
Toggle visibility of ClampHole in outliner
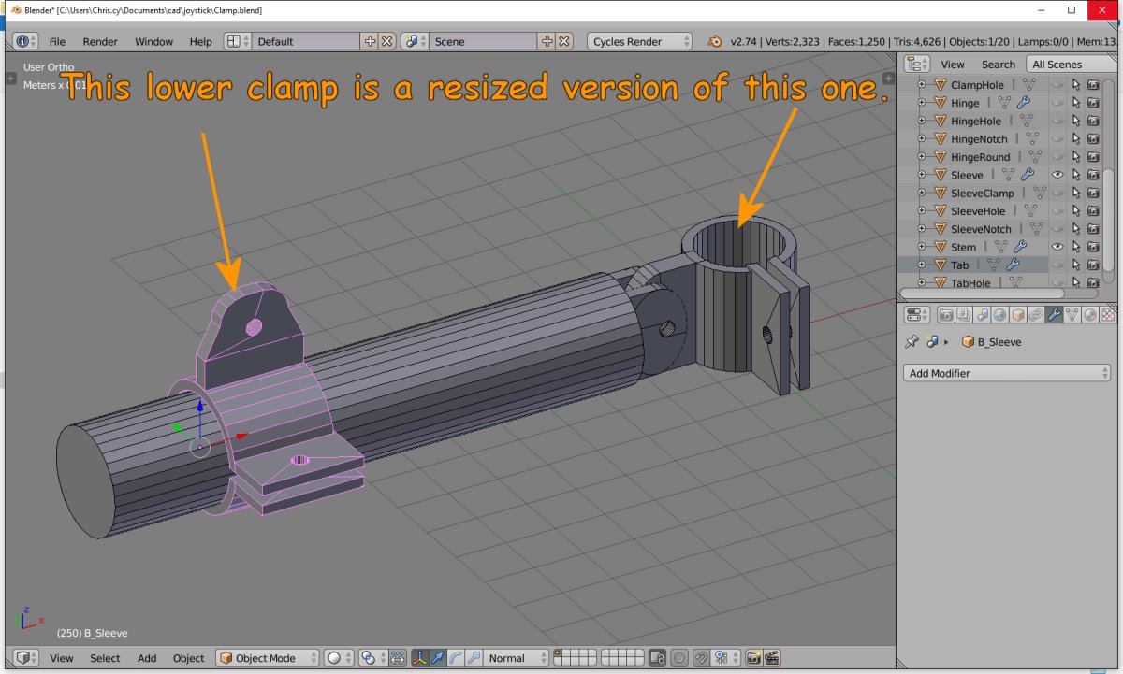point(1057,85)
